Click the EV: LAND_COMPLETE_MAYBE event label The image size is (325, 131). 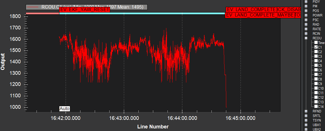260,15
